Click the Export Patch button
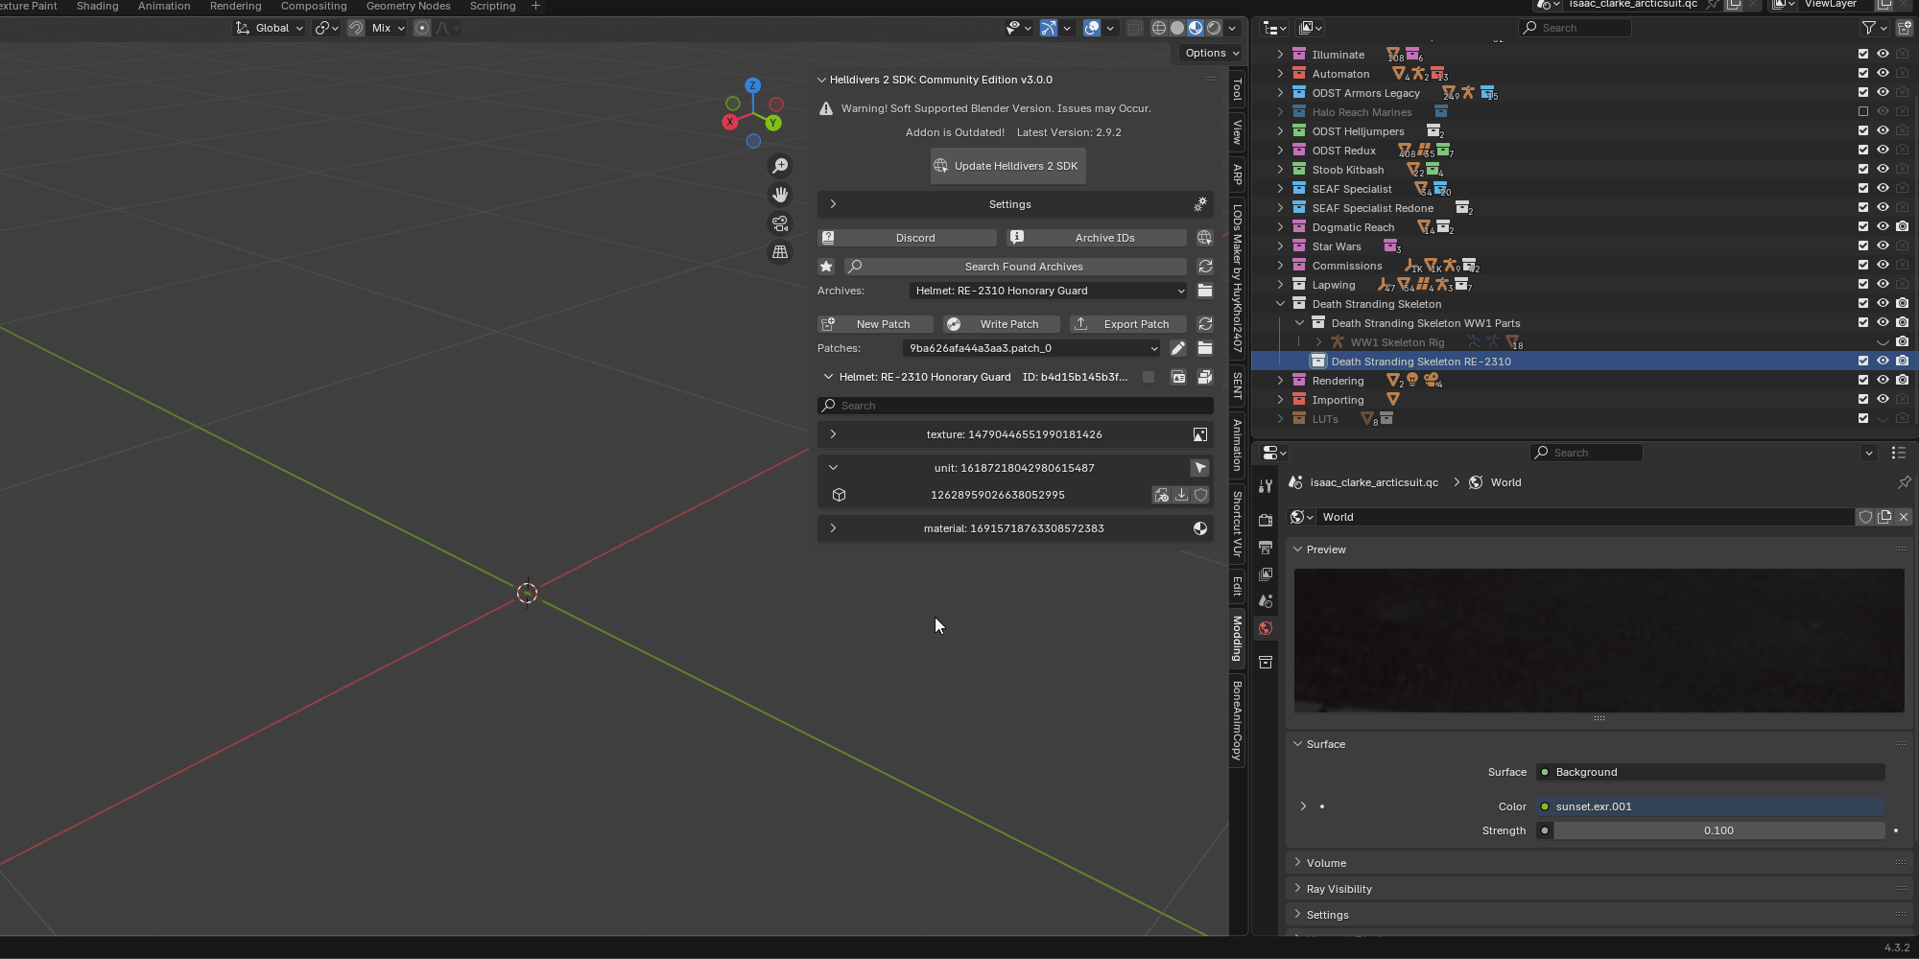The image size is (1919, 959). [x=1127, y=324]
